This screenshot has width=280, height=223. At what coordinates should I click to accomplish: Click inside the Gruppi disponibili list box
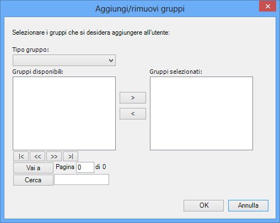pos(64,113)
